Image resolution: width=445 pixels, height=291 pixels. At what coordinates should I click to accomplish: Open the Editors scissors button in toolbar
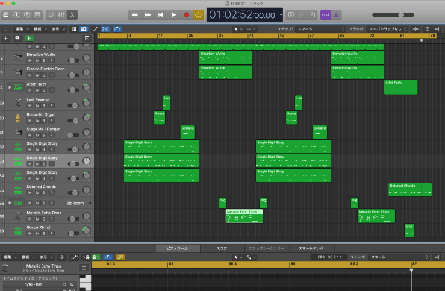click(72, 14)
